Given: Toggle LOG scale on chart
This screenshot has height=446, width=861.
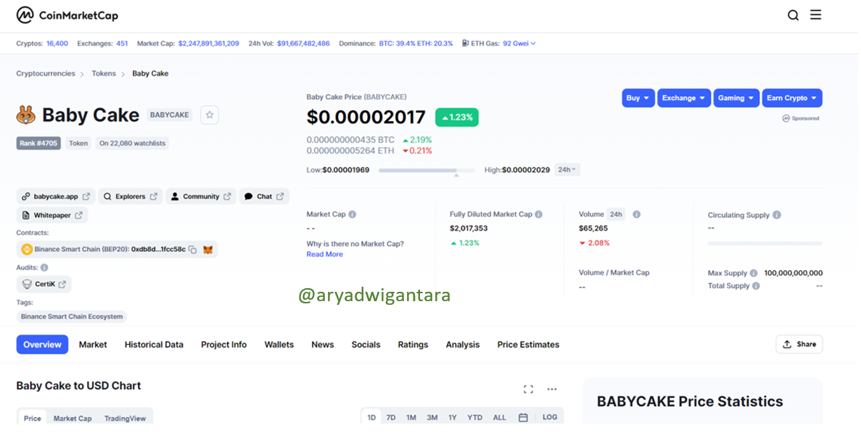Looking at the screenshot, I should (x=550, y=418).
